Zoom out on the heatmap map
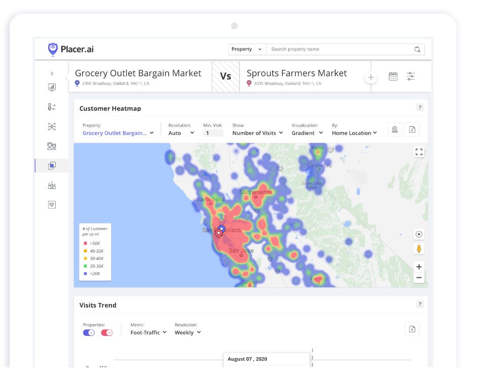 [x=419, y=278]
